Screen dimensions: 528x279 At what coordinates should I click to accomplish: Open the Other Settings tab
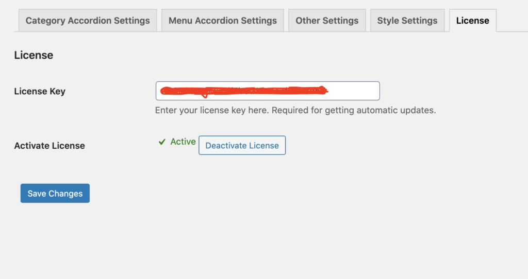click(327, 21)
